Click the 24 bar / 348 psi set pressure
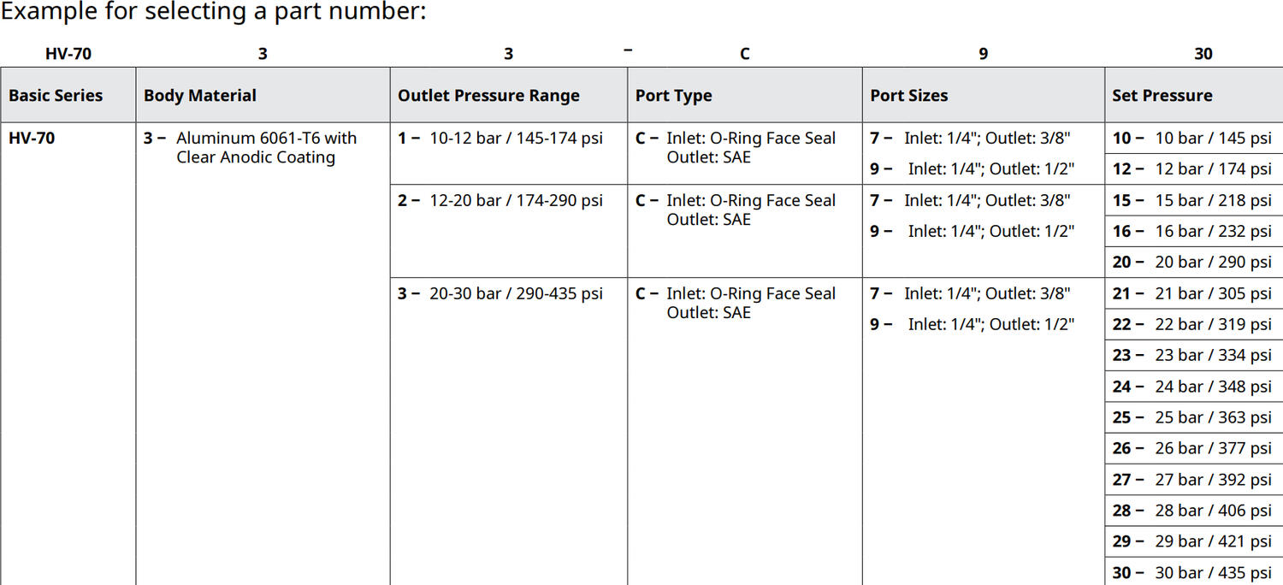 [x=1212, y=387]
